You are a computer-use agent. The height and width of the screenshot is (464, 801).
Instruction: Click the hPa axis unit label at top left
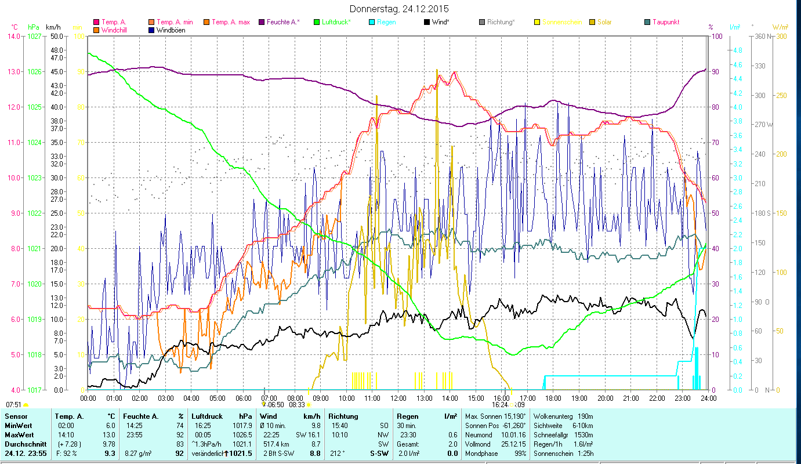(34, 27)
